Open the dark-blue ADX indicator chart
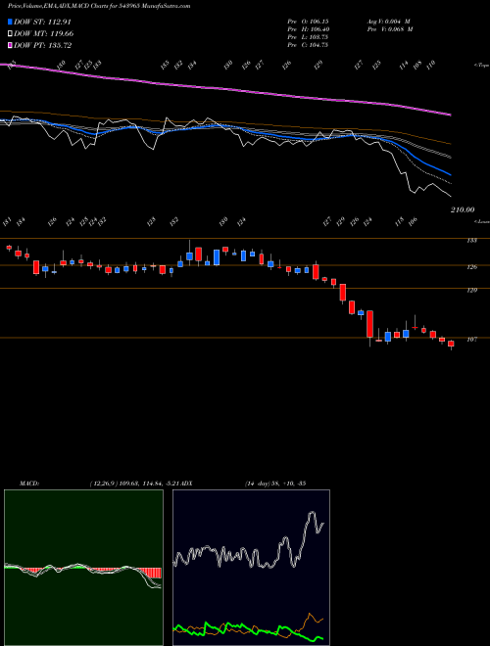 251,568
